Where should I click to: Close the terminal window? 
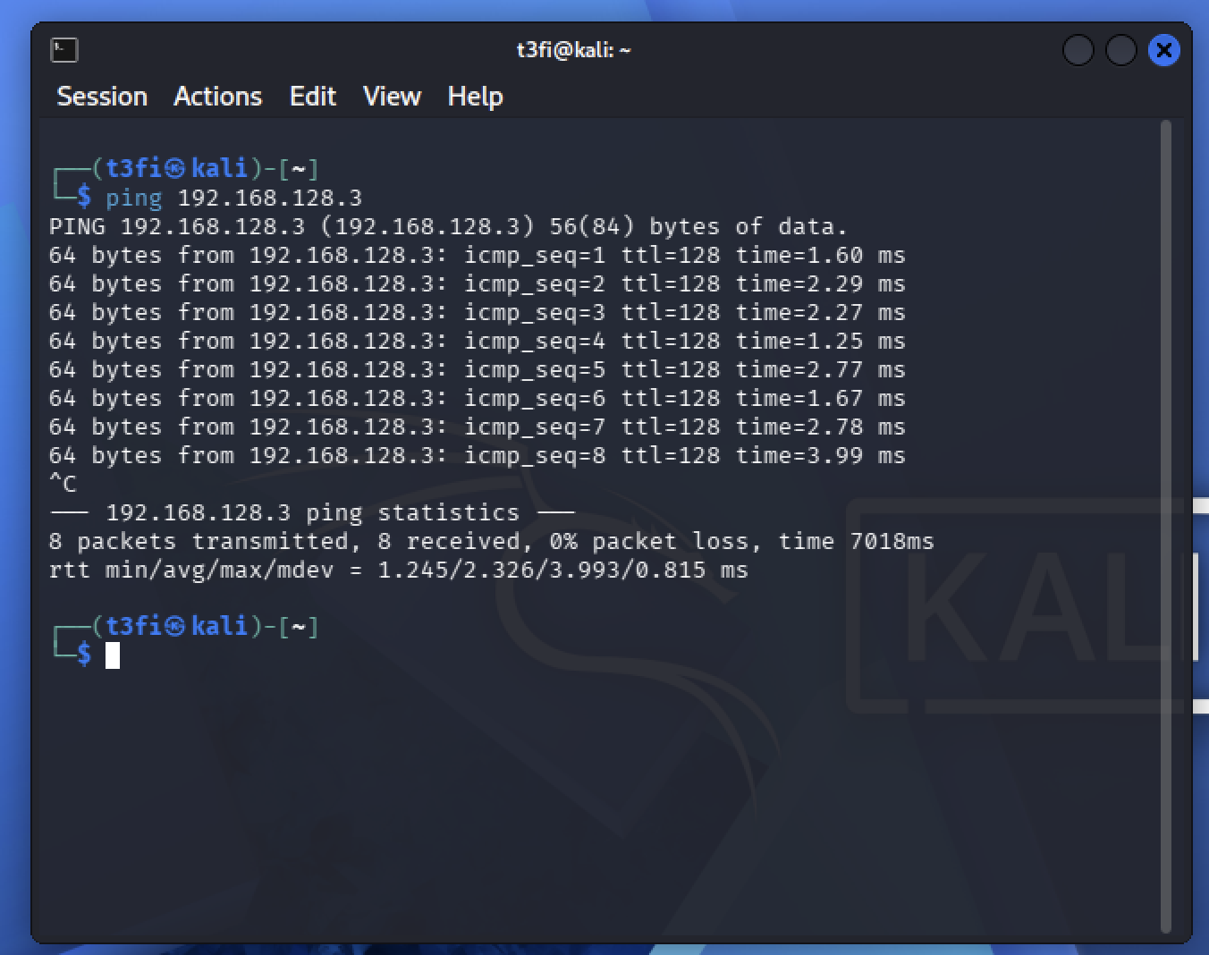pyautogui.click(x=1163, y=50)
